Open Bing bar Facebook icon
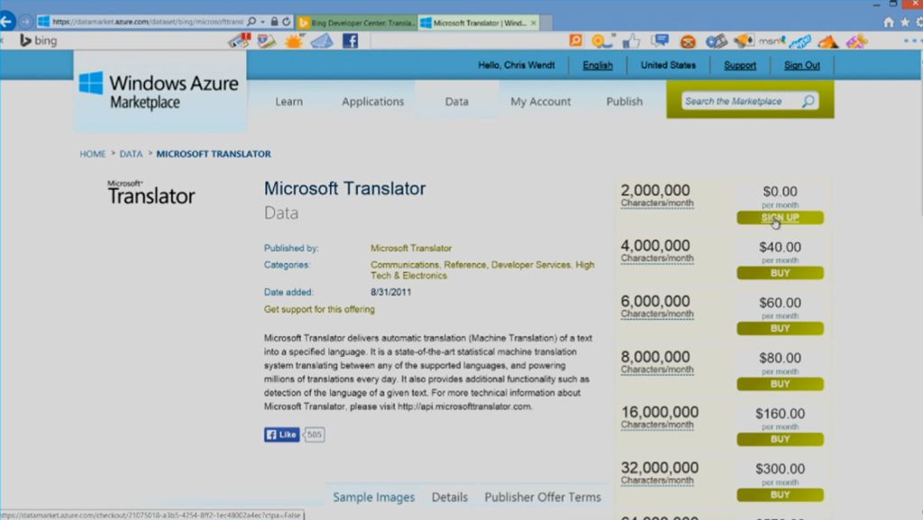The image size is (923, 520). [x=351, y=41]
